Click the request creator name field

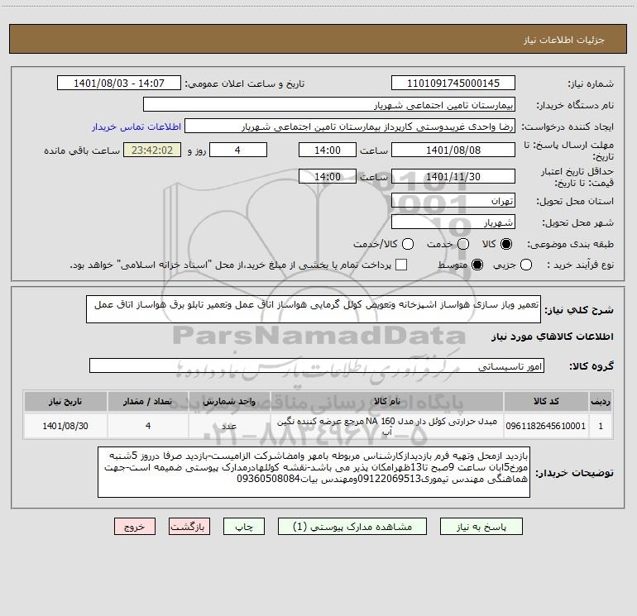[x=350, y=127]
